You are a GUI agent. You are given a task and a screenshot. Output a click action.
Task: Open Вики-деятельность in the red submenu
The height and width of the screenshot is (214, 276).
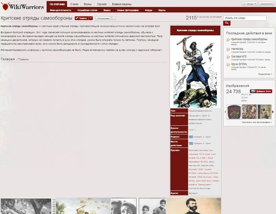tap(60, 10)
